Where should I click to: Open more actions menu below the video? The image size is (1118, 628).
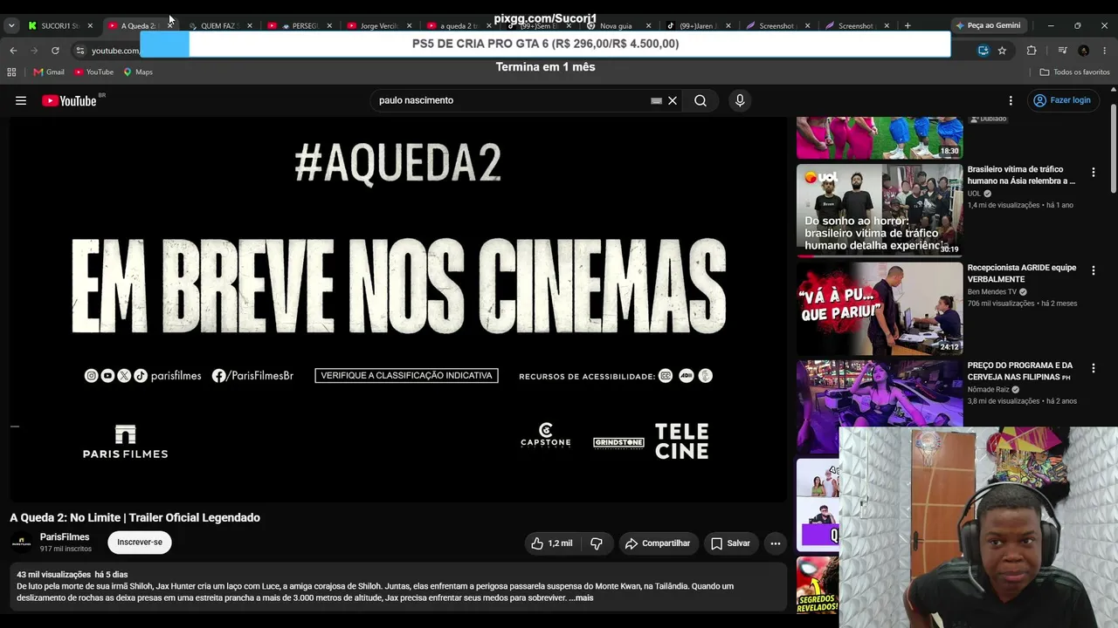775,543
